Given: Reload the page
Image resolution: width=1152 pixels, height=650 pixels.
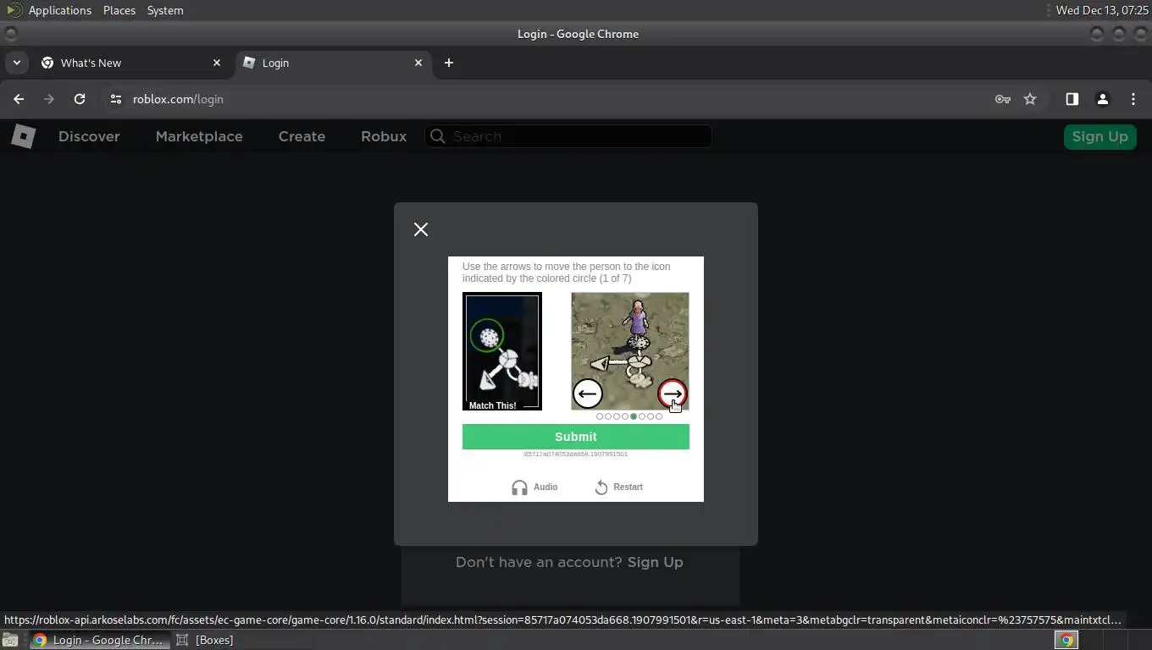Looking at the screenshot, I should coord(80,99).
